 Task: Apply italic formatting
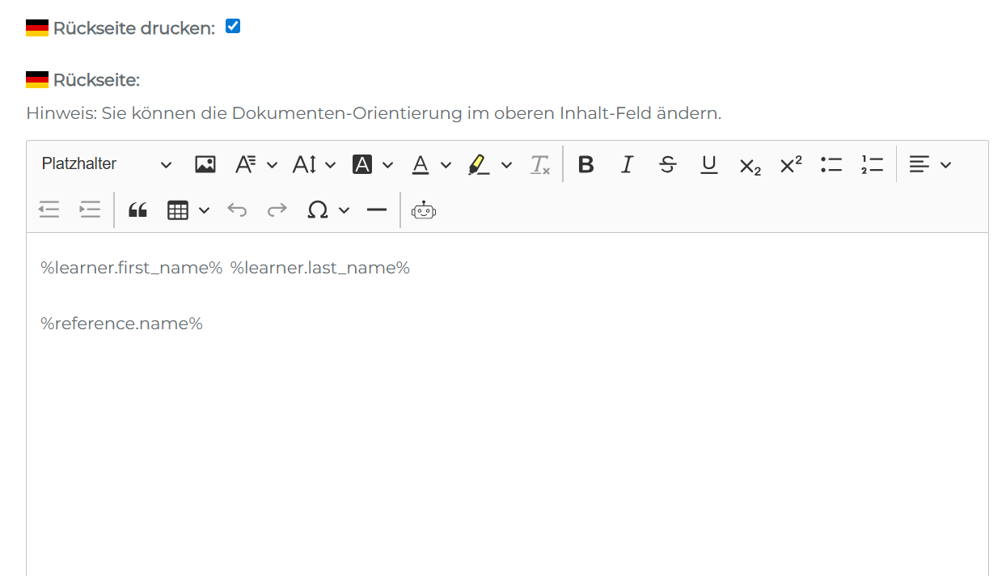[x=627, y=165]
